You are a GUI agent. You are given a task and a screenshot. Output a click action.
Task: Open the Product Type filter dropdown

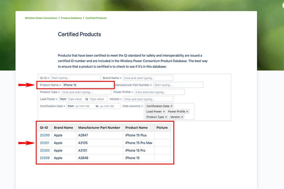(86, 92)
